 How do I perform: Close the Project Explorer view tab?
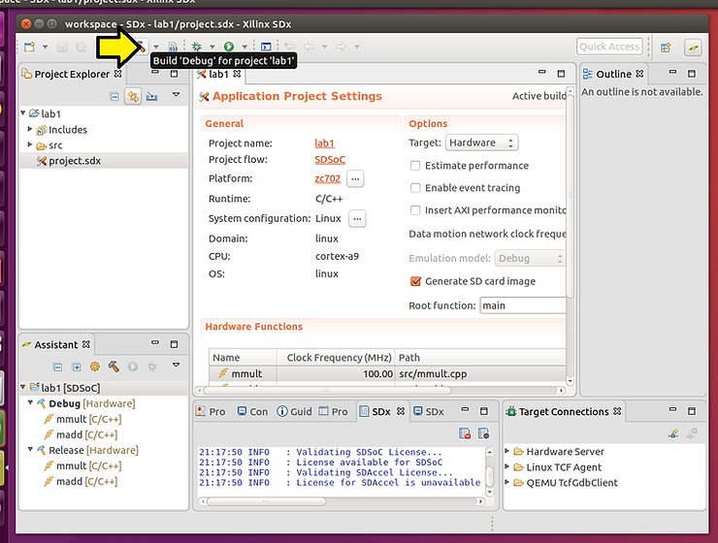click(118, 73)
